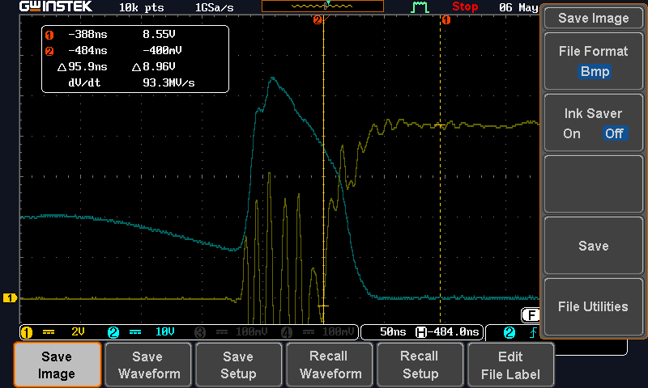648x388 pixels.
Task: Select the dimmed channel 3 indicator
Action: [200, 332]
